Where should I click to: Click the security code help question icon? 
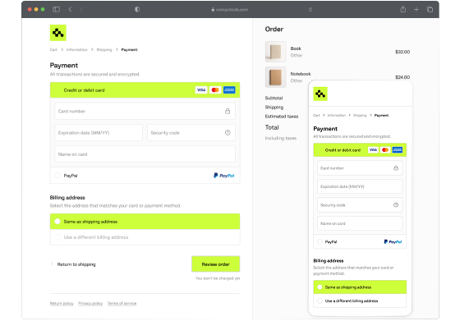[228, 133]
